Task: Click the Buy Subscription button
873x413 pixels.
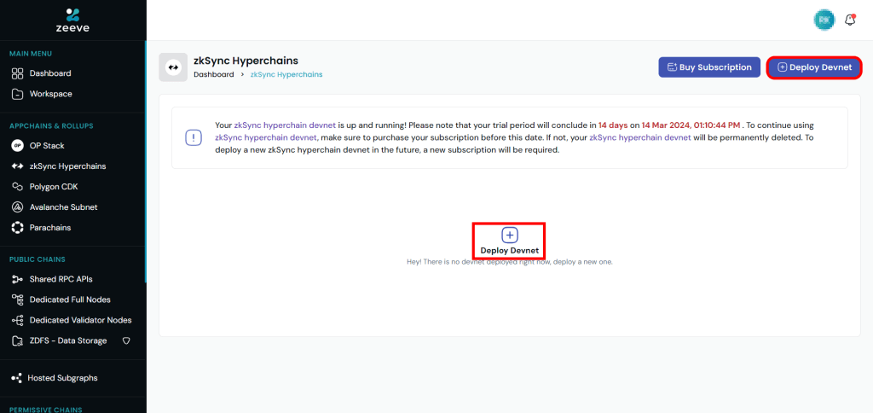Action: tap(709, 67)
